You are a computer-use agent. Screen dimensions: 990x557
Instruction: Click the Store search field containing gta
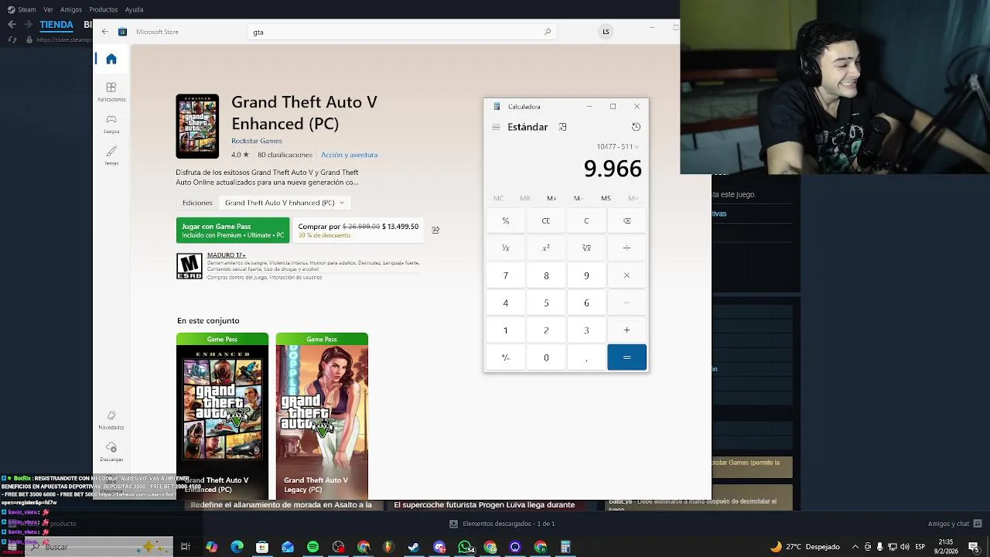[402, 32]
